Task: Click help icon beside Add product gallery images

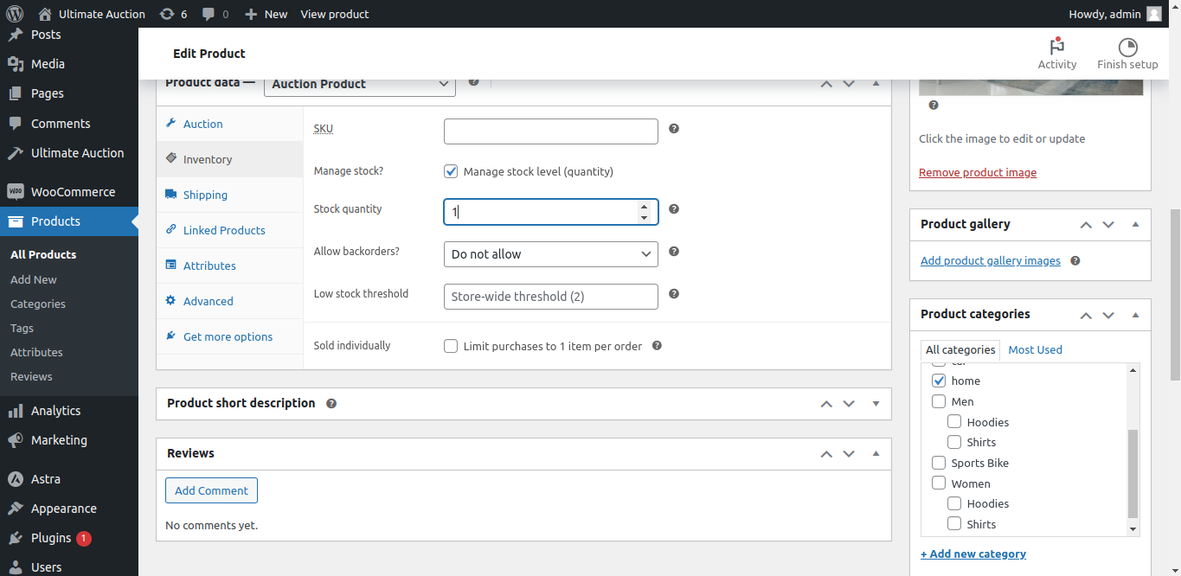Action: 1075,261
